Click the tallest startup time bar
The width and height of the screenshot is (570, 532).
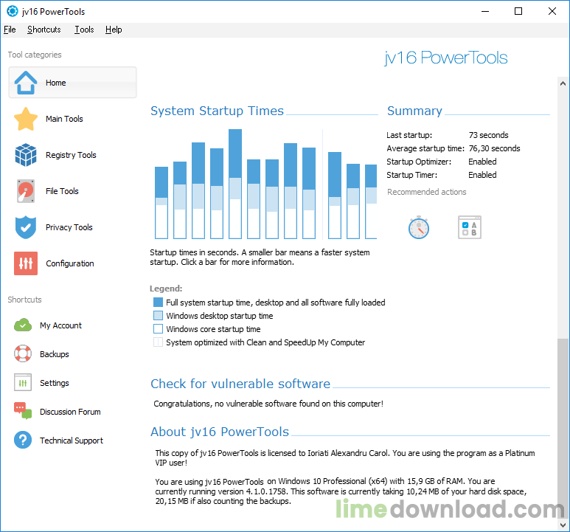point(235,184)
